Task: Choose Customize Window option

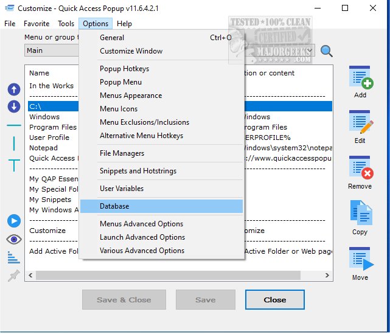Action: tap(161, 51)
